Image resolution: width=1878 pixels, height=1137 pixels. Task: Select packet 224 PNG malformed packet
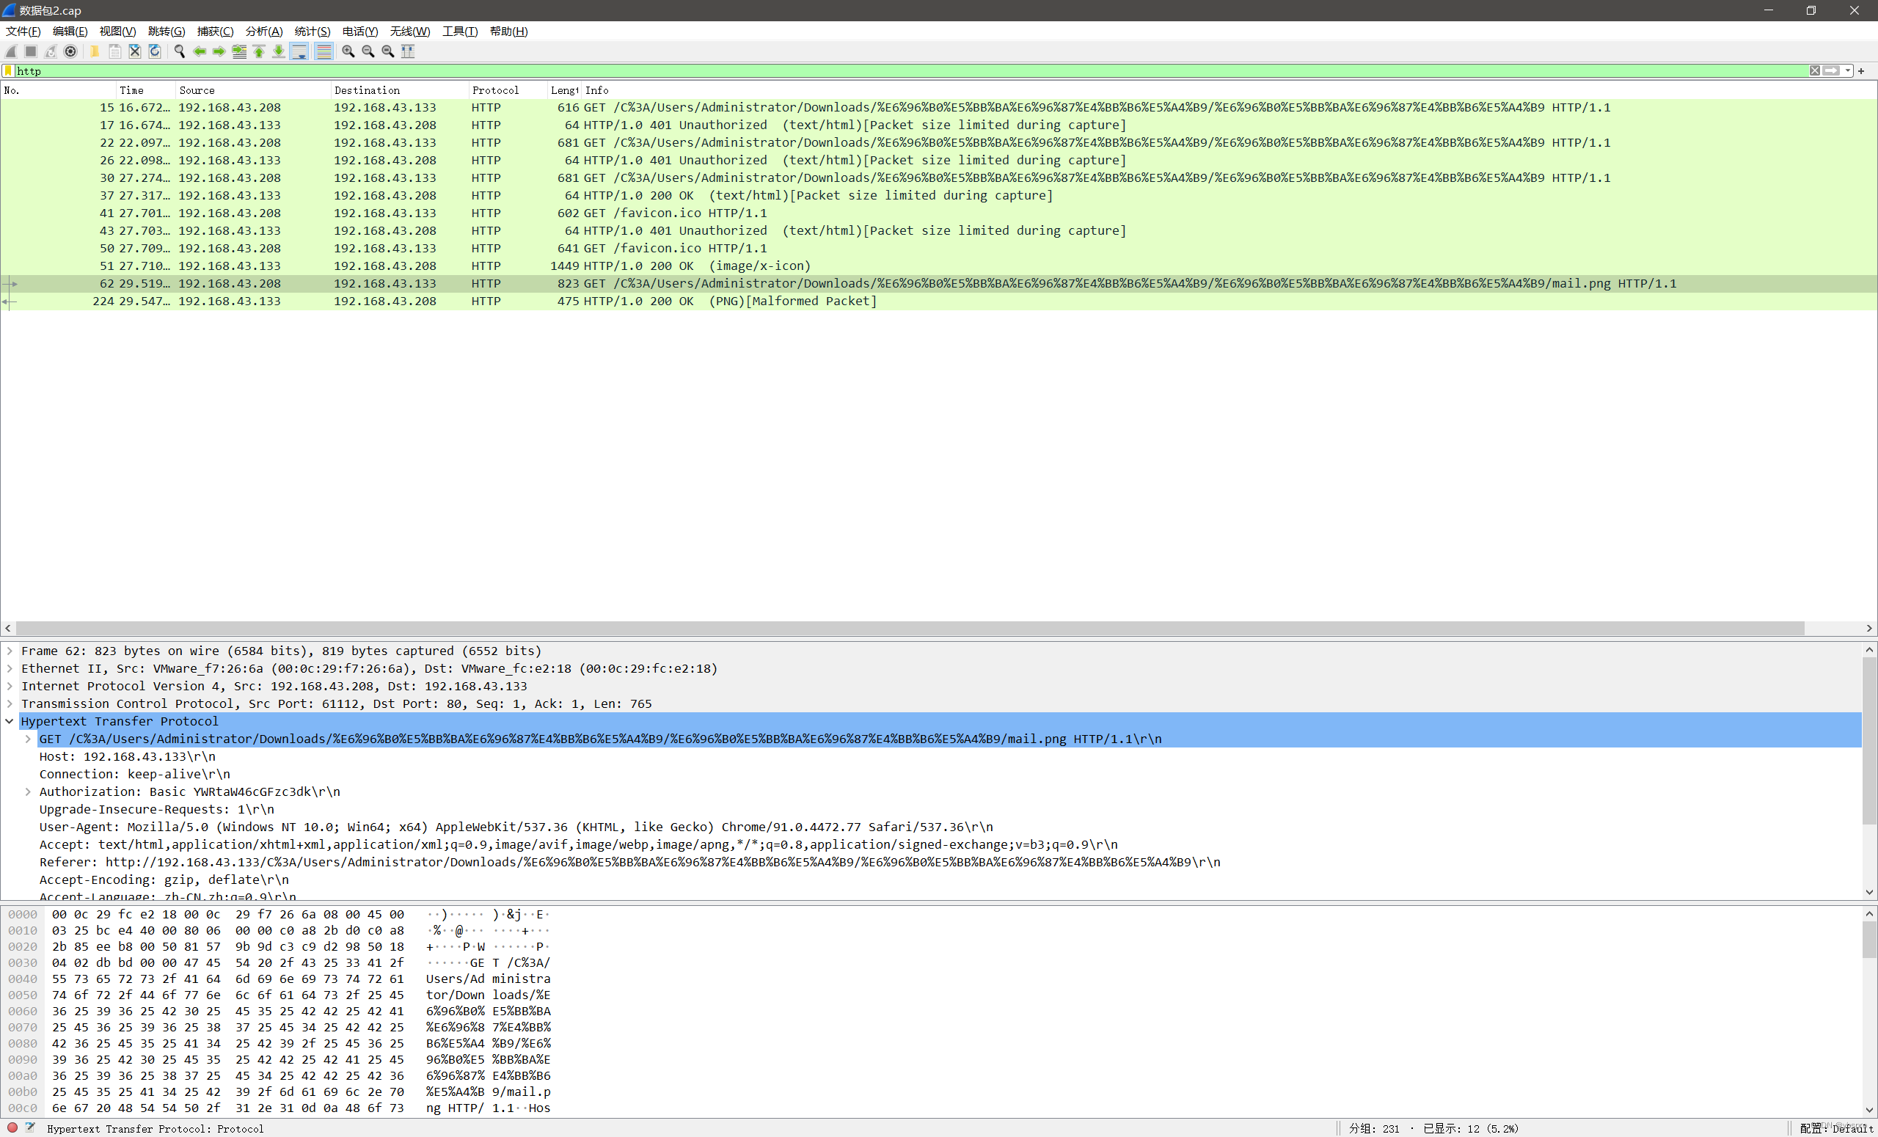(938, 301)
